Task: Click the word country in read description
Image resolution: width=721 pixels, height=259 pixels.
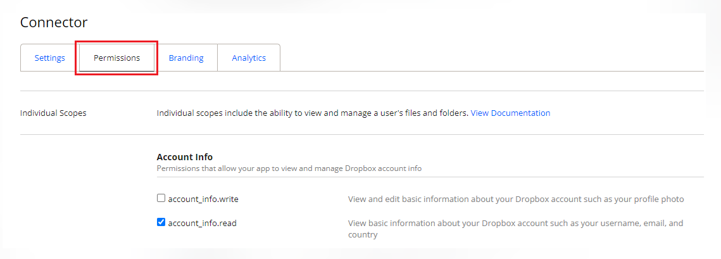Action: pos(363,234)
